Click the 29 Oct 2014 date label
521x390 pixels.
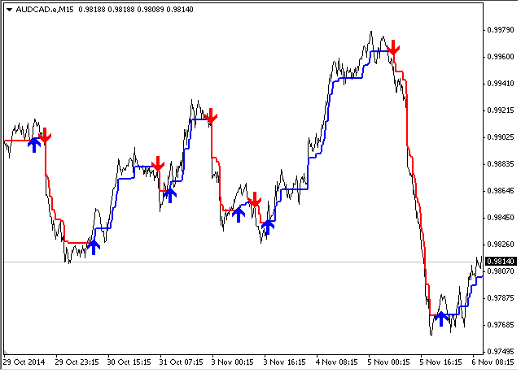[24, 362]
